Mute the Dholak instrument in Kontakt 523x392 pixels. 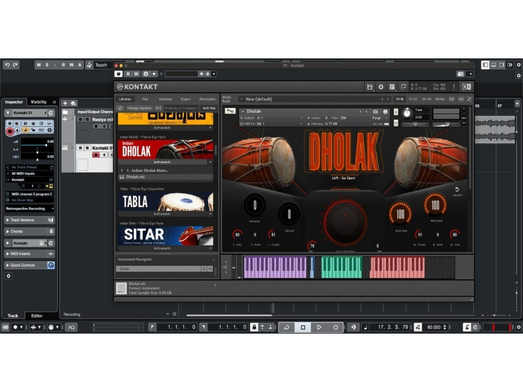click(x=396, y=123)
